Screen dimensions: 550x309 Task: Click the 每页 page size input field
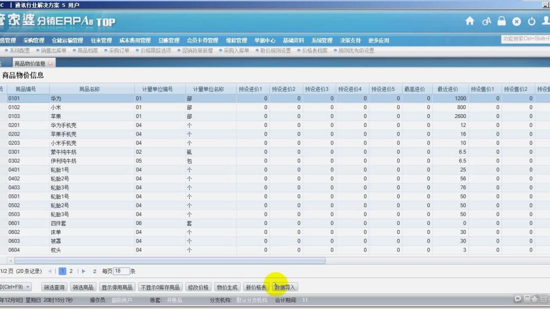pos(122,271)
